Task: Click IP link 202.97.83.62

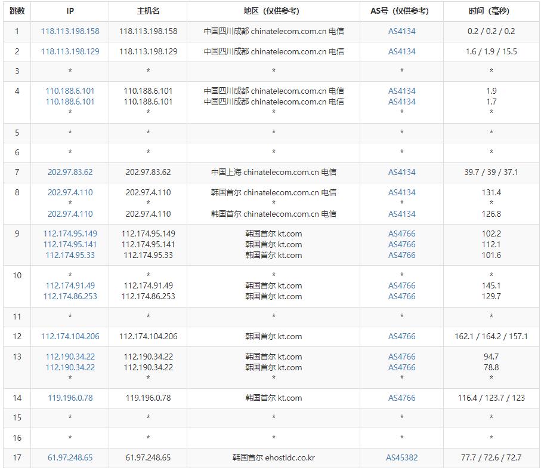Action: click(x=70, y=172)
